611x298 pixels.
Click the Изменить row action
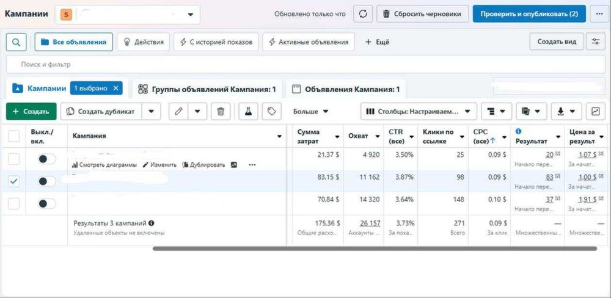click(x=159, y=165)
